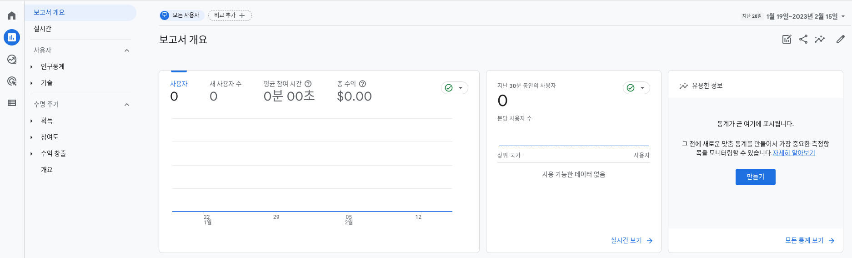Open the Configure table list icon
This screenshot has width=852, height=258.
coord(12,103)
